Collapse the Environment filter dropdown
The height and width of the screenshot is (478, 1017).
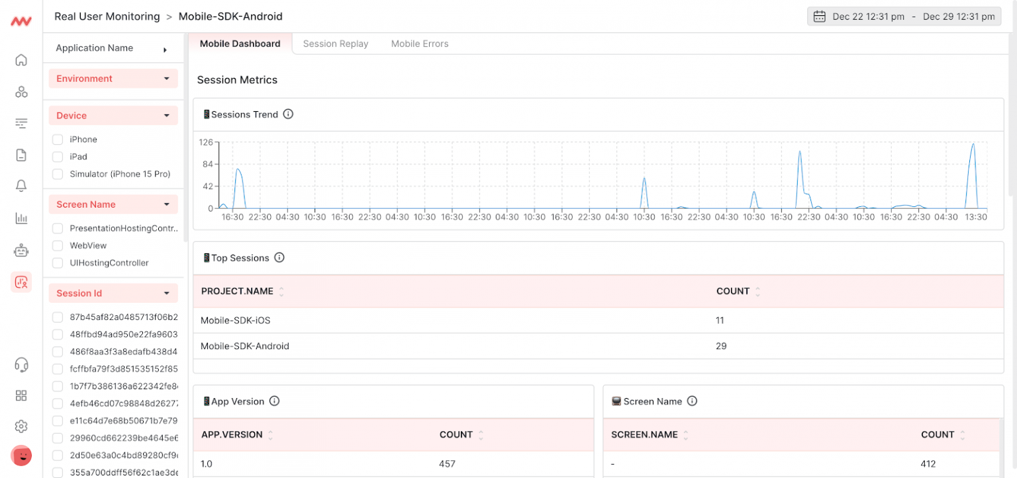(166, 79)
